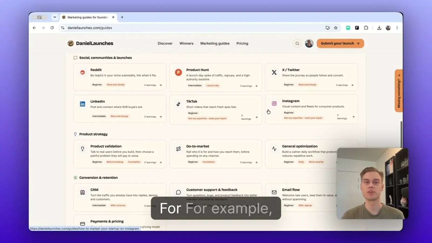The width and height of the screenshot is (432, 243).
Task: Click the Work smarter tag
Action: coord(316,162)
